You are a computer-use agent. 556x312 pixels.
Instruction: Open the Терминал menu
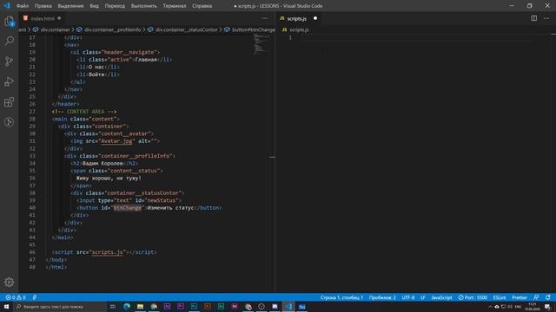pos(175,6)
